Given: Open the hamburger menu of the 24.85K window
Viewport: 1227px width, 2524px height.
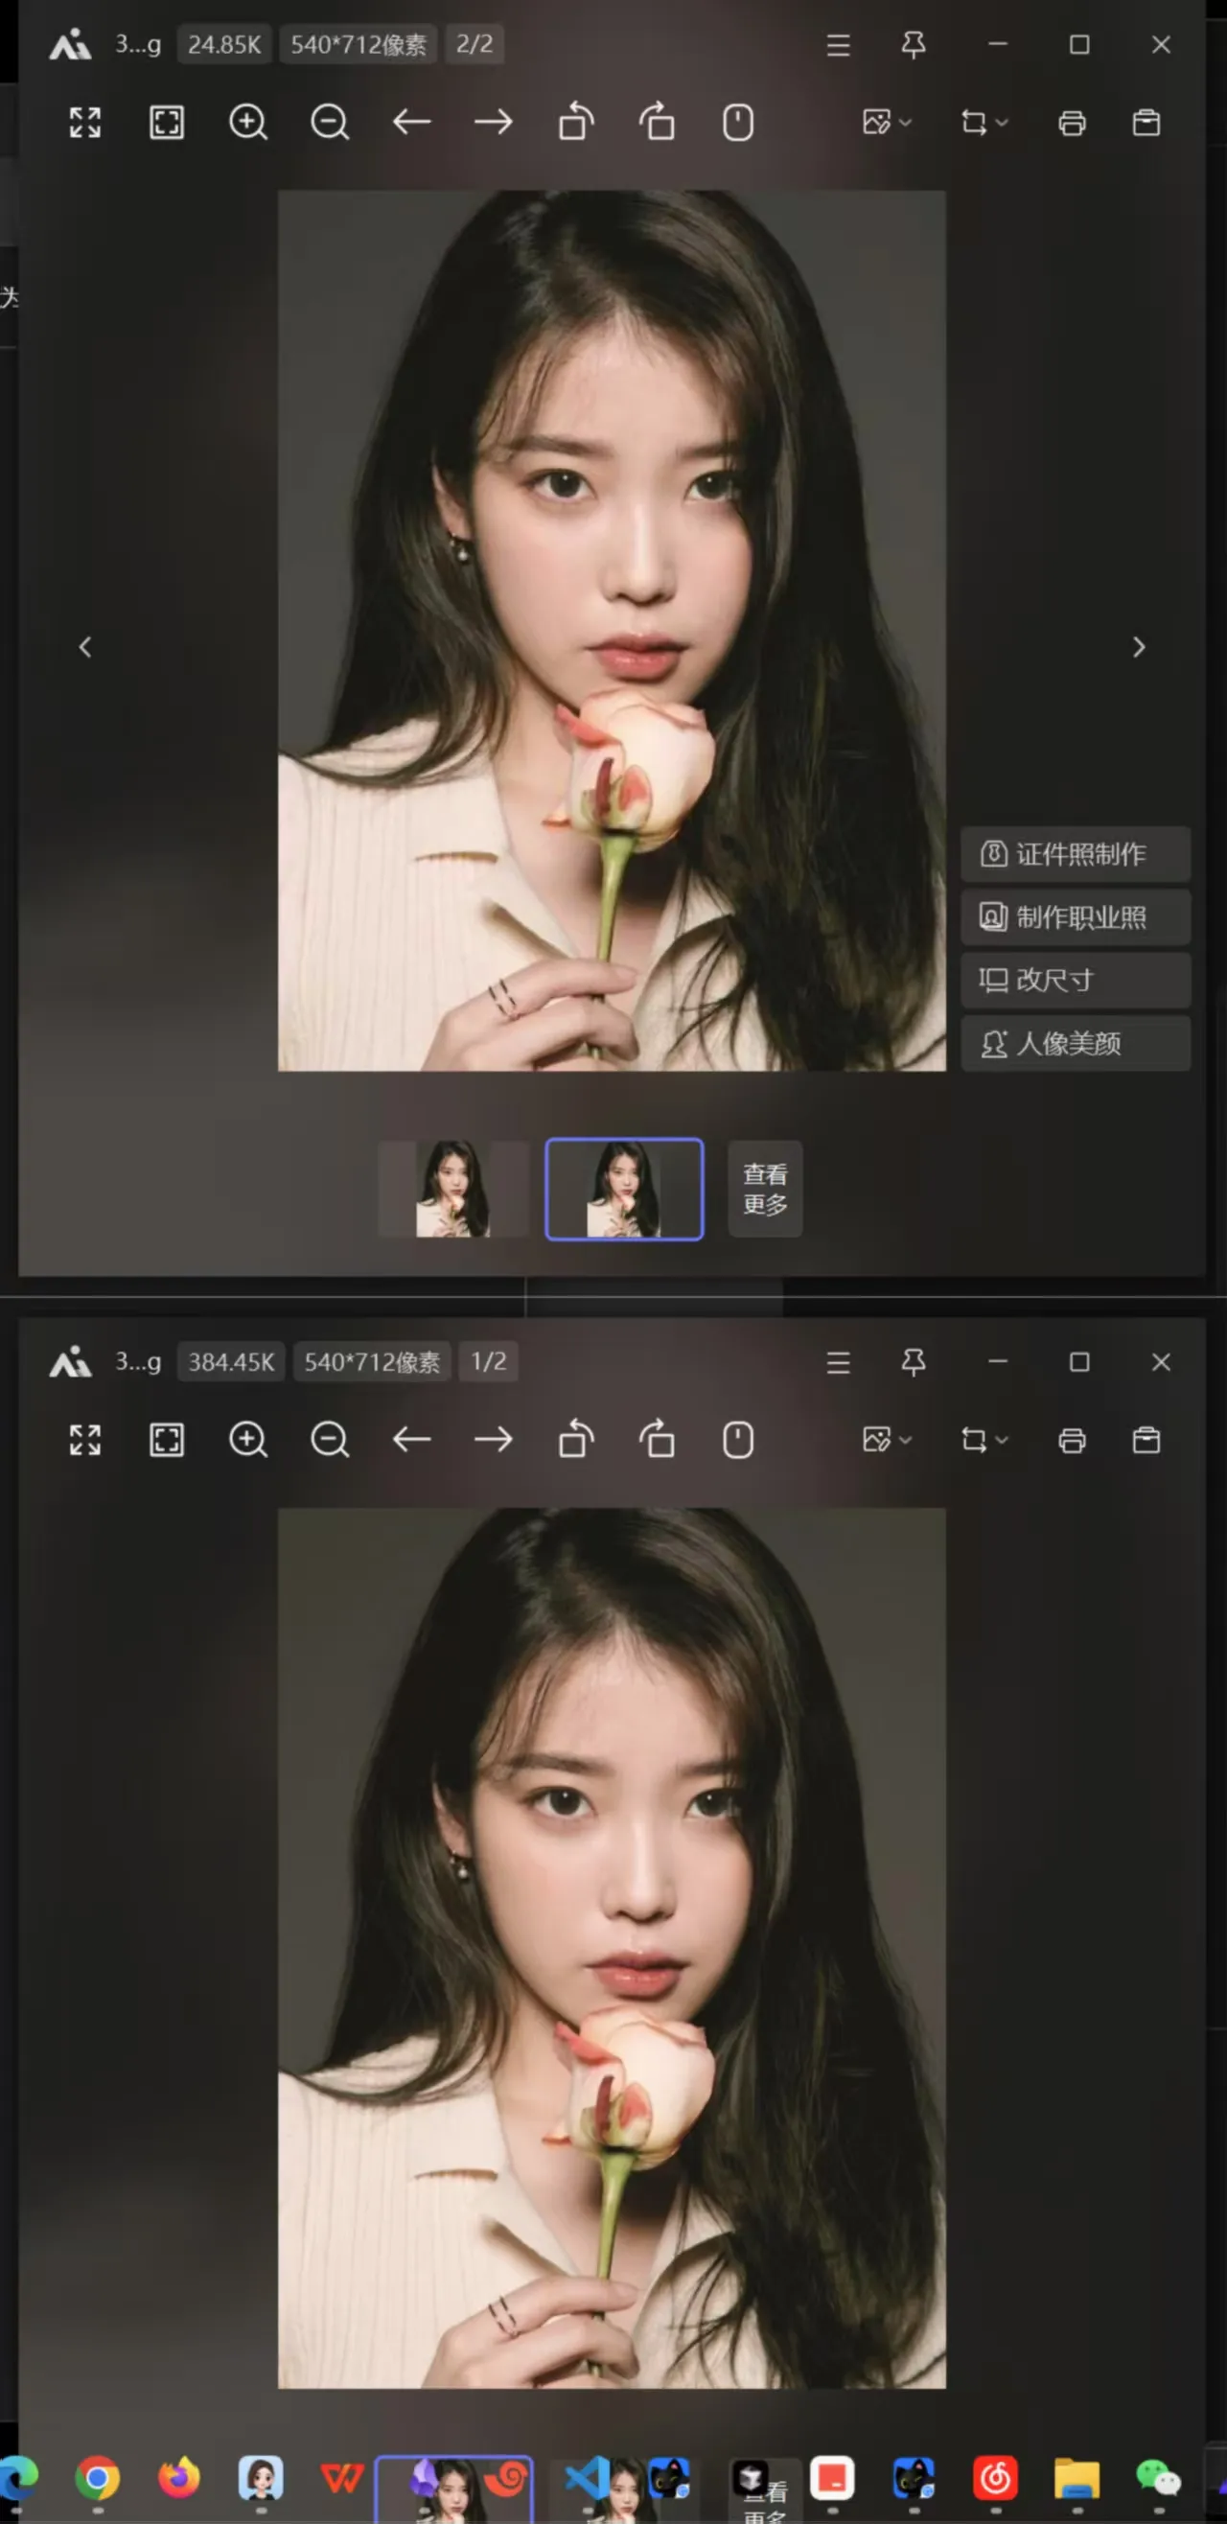Looking at the screenshot, I should click(838, 45).
